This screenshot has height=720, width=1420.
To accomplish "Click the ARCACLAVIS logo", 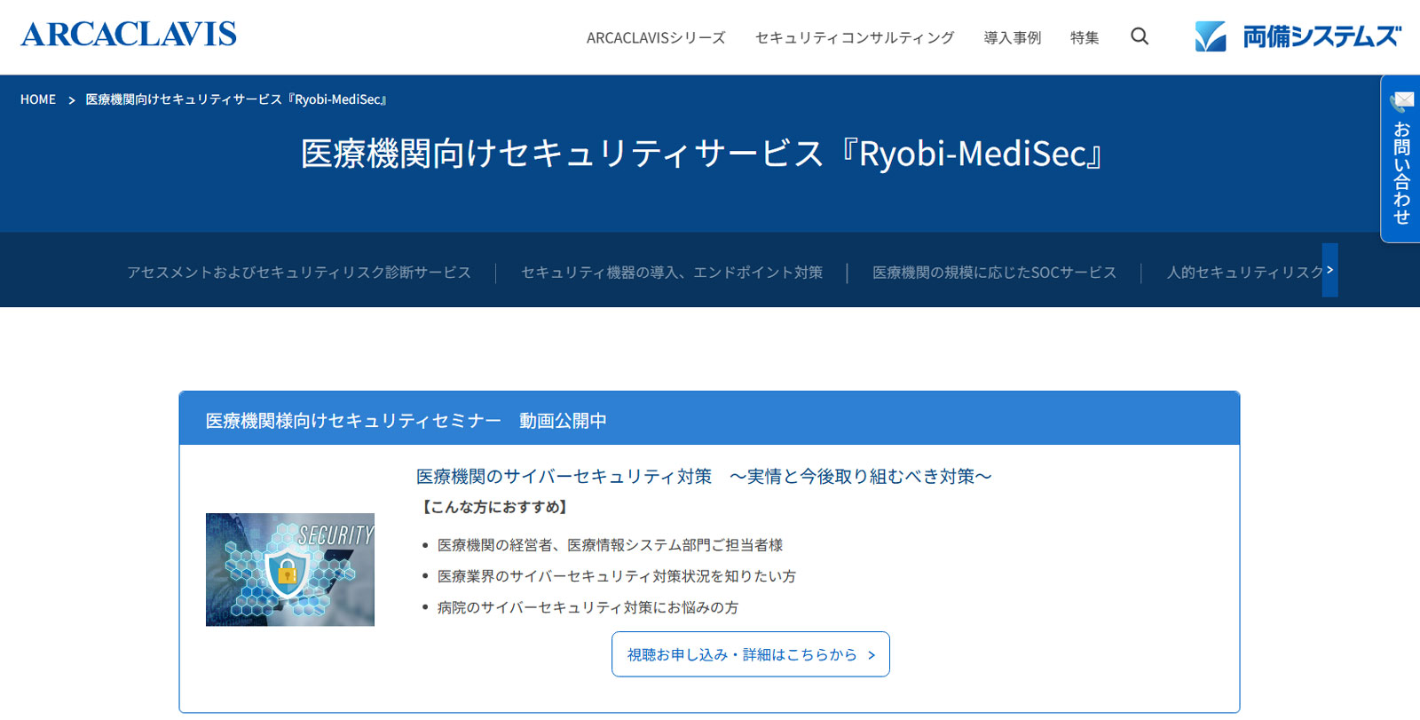I will (129, 35).
